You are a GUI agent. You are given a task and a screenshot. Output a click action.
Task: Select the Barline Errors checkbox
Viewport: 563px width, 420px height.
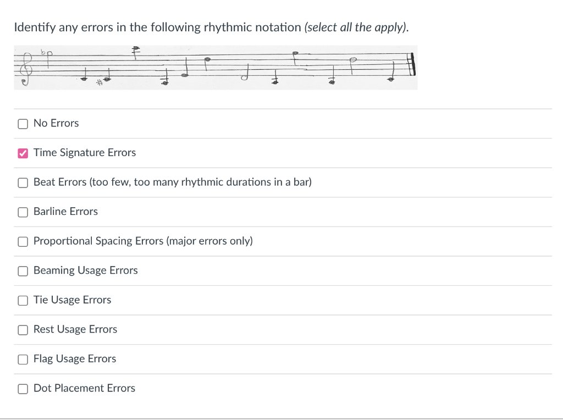coord(23,212)
